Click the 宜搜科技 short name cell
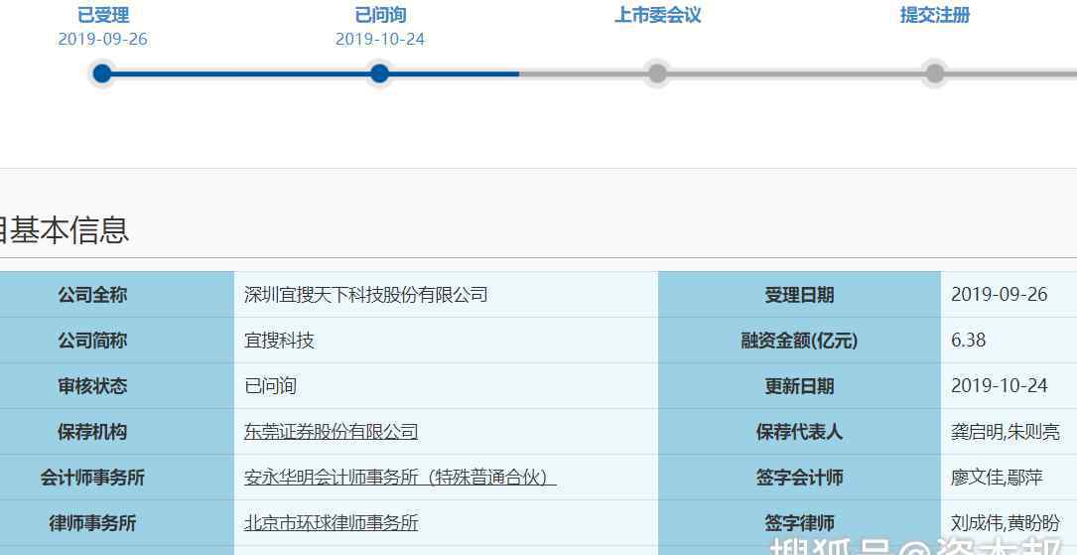Screen dimensions: 1077x555 click(446, 340)
